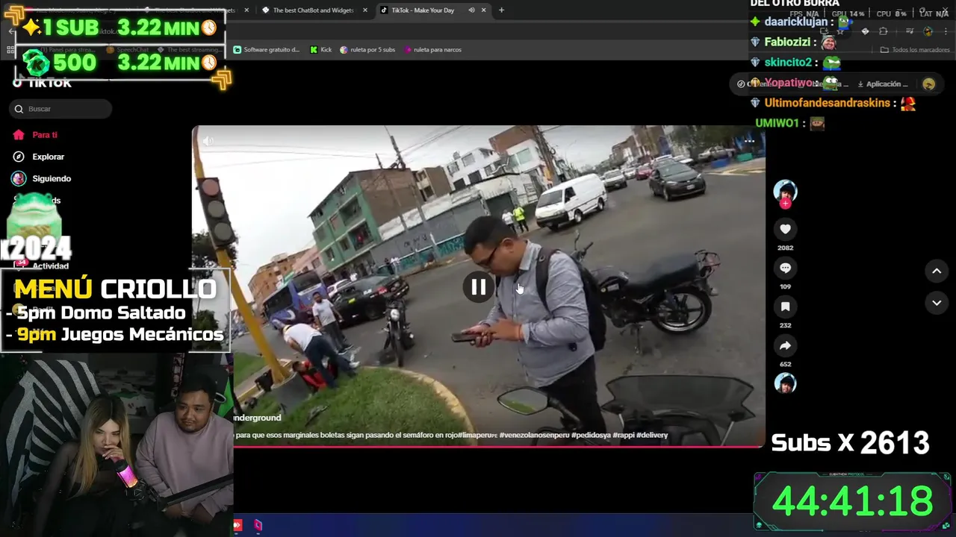Follow the author with the red plus
Screen dimensions: 956x537
(785, 204)
